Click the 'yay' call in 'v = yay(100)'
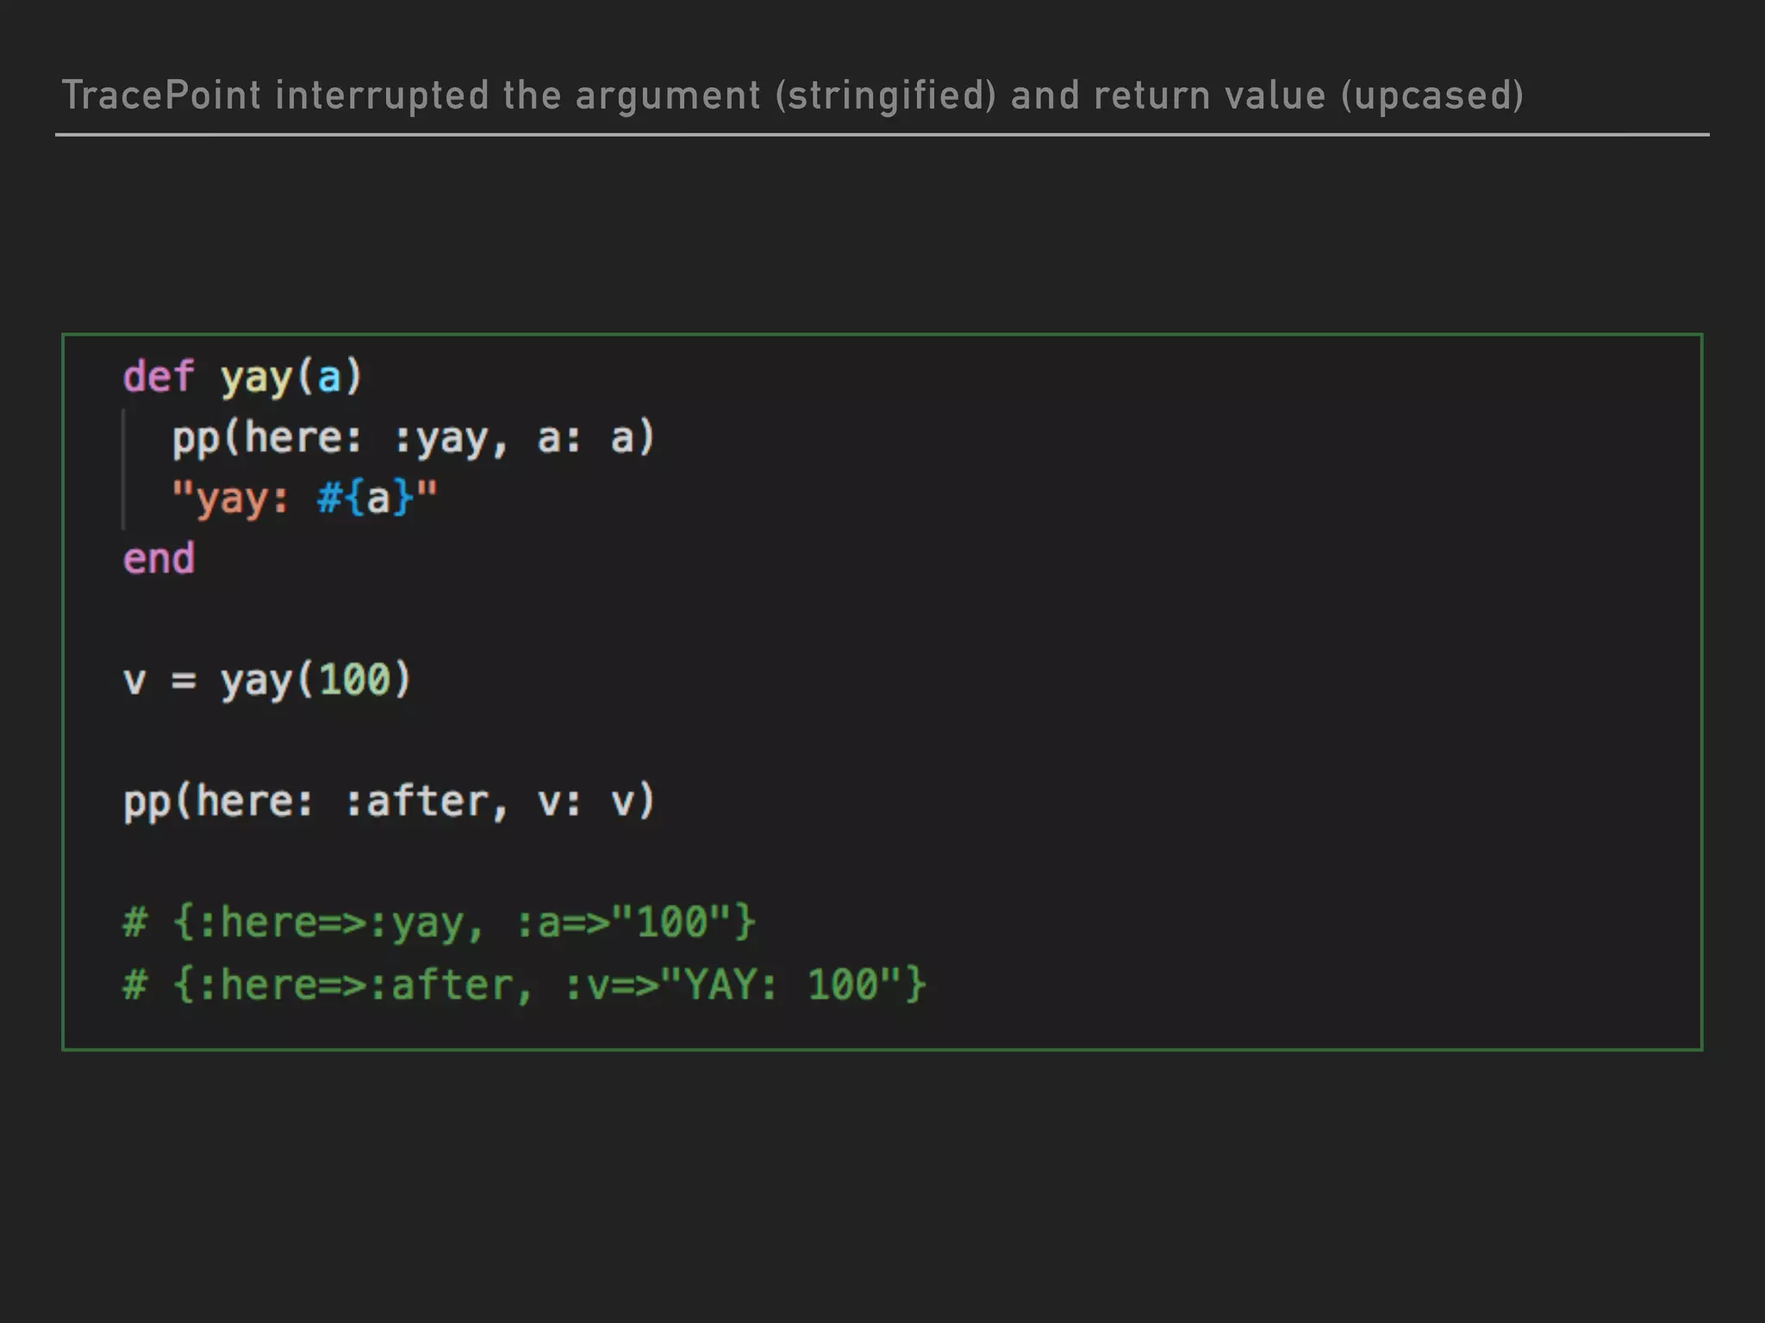The image size is (1765, 1323). pos(256,680)
